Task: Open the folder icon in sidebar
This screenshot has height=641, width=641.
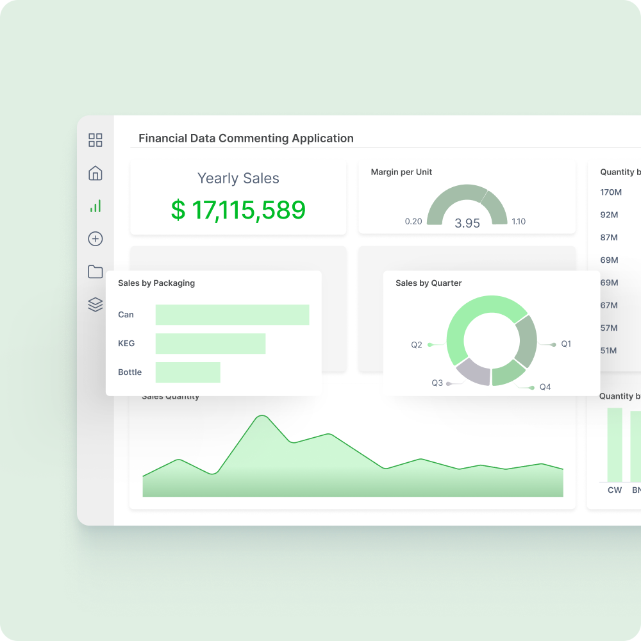Action: 96,272
